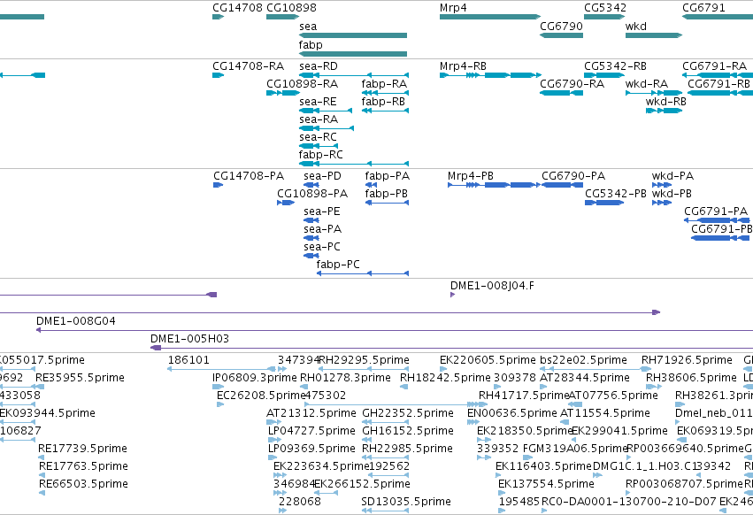Click protein label CG5342-PB
753x515 pixels.
coord(616,194)
